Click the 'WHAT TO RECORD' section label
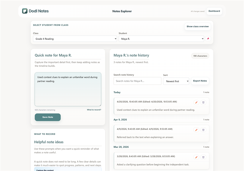 click(x=45, y=134)
